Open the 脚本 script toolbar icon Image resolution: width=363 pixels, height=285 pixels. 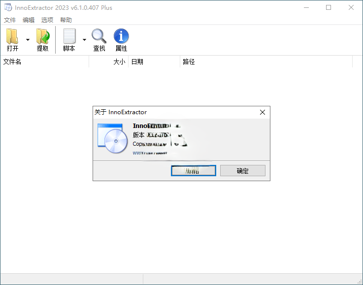coord(69,40)
